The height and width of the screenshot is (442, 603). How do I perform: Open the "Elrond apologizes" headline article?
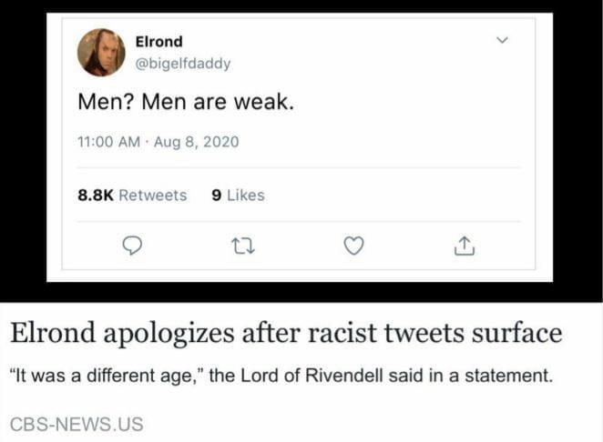[x=285, y=334]
